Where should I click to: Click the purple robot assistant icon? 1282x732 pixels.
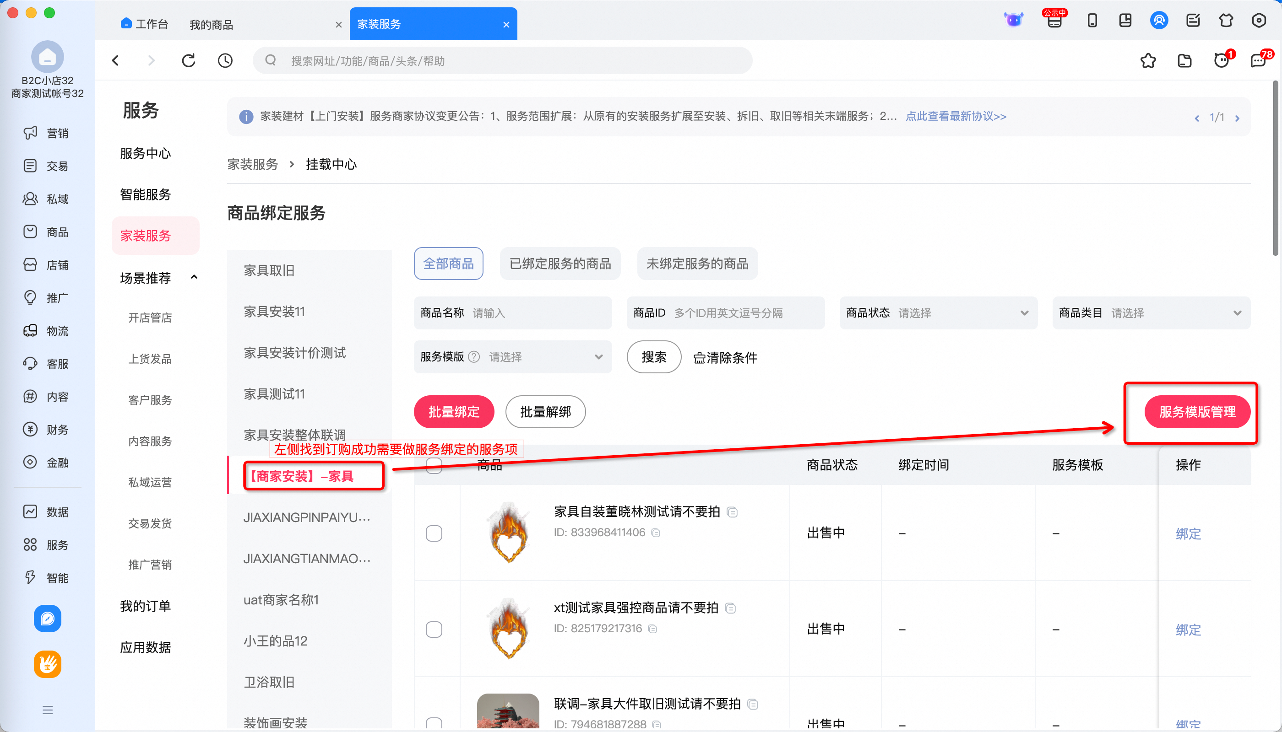[1013, 20]
